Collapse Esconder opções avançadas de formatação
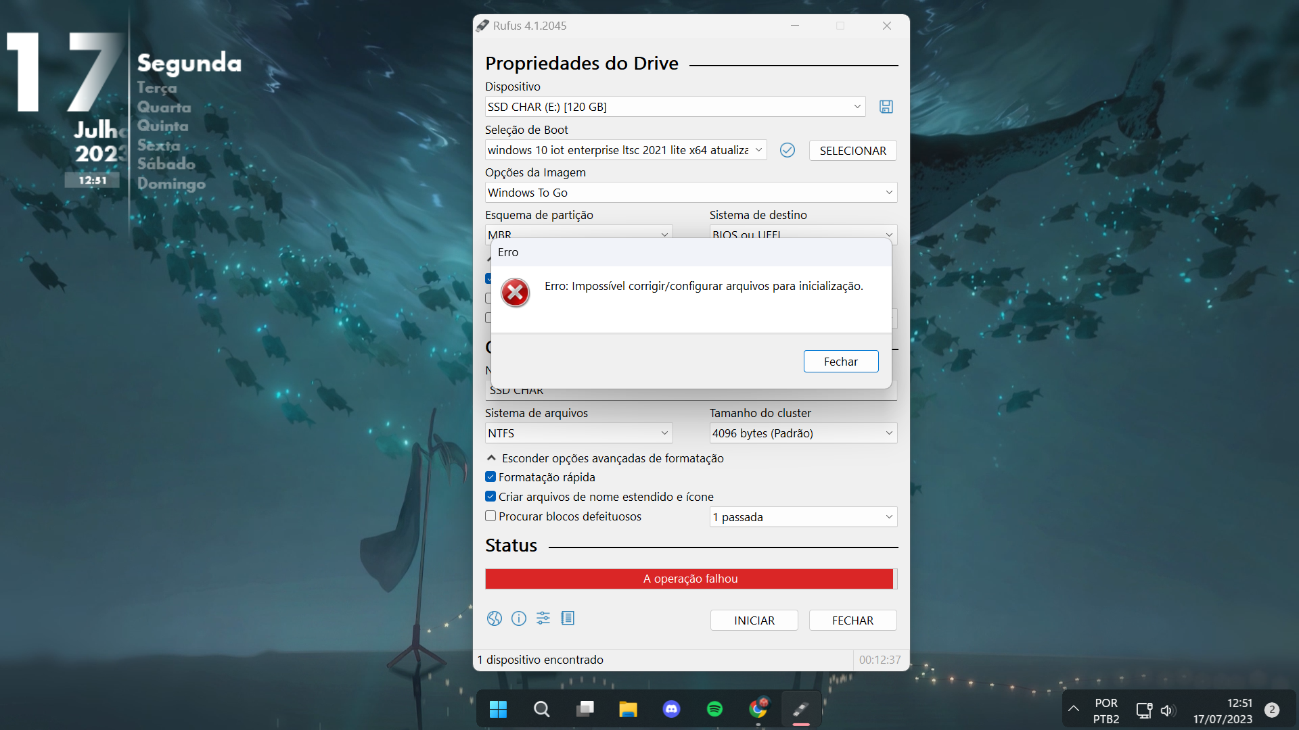Screen dimensions: 1299x730 pyautogui.click(x=606, y=458)
